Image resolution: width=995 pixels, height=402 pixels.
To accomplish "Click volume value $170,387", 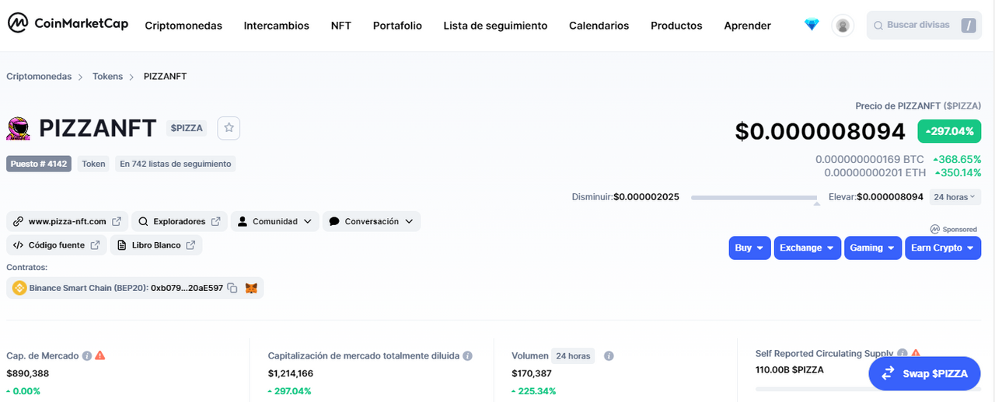I will pyautogui.click(x=532, y=373).
